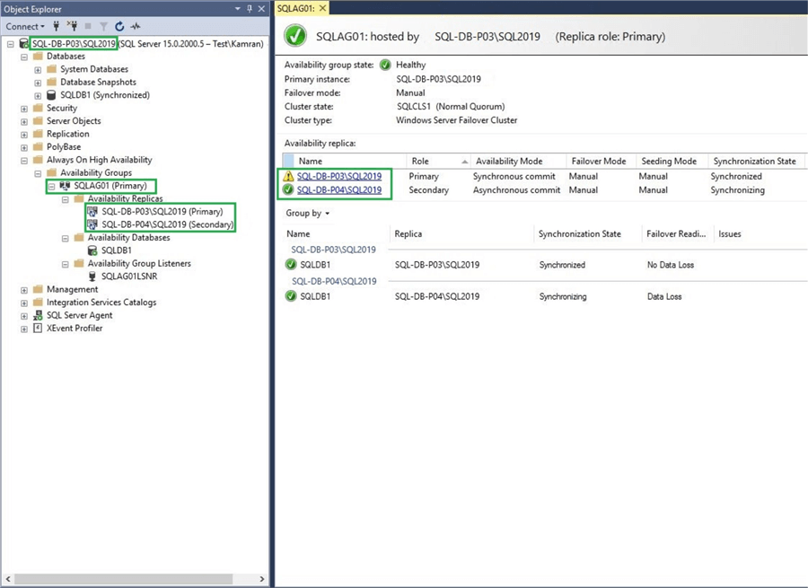Expand the Security folder
The width and height of the screenshot is (808, 588).
click(x=24, y=109)
